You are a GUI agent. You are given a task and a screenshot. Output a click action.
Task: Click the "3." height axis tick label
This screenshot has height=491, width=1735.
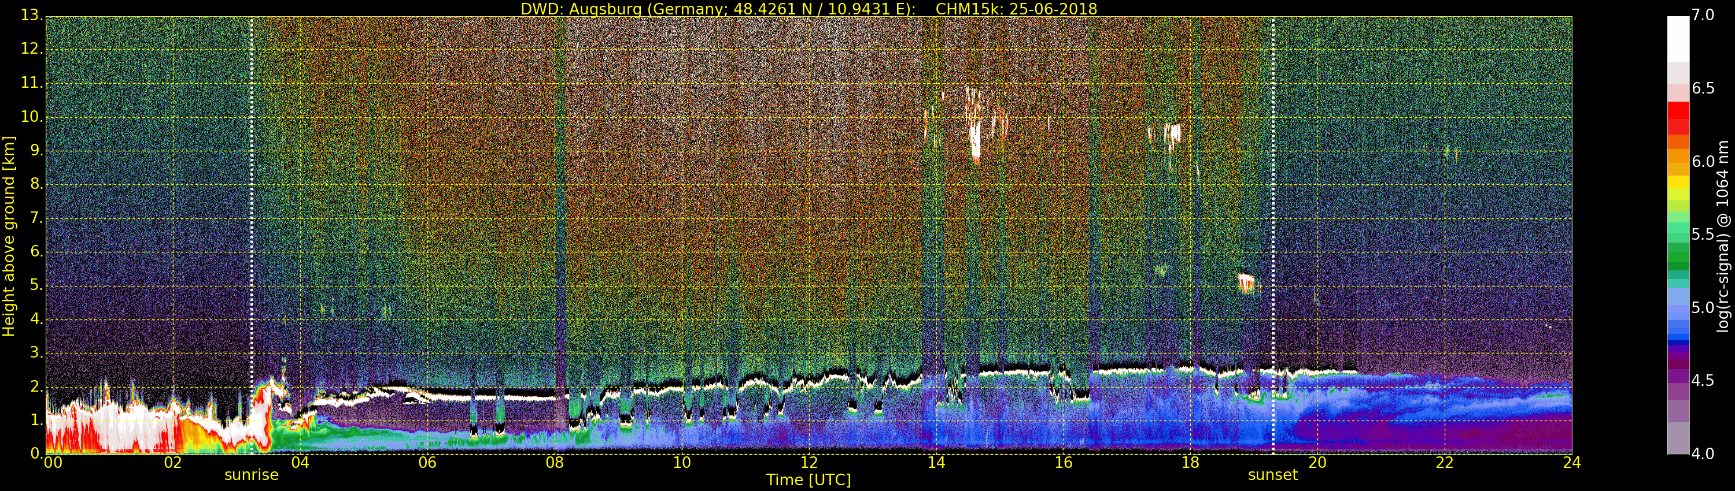(36, 353)
